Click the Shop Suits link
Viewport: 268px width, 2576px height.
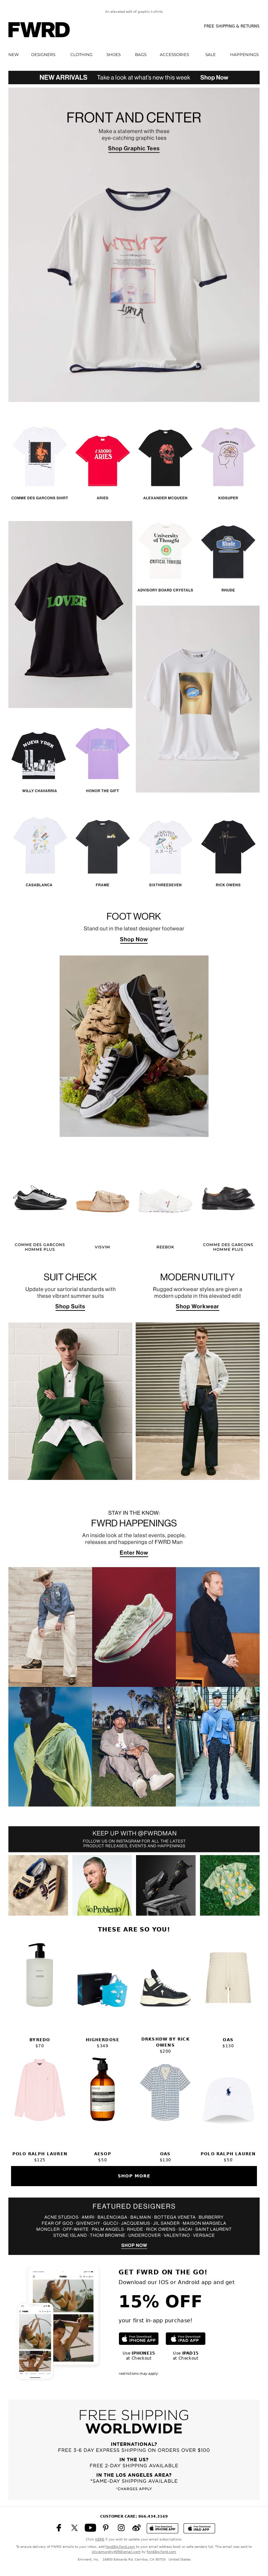[x=70, y=1306]
